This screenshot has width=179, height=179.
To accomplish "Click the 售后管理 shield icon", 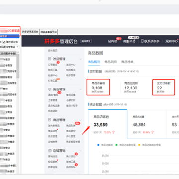I will point(49,89).
